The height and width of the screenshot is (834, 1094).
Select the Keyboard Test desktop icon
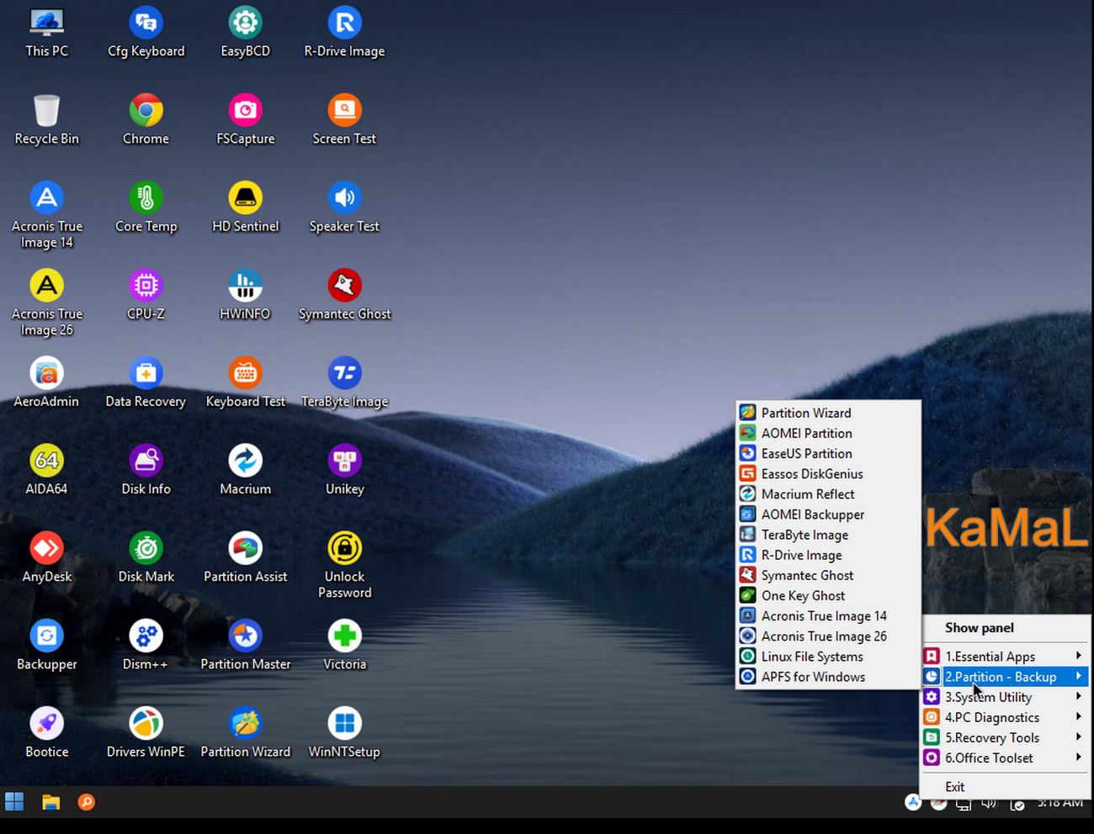coord(246,383)
